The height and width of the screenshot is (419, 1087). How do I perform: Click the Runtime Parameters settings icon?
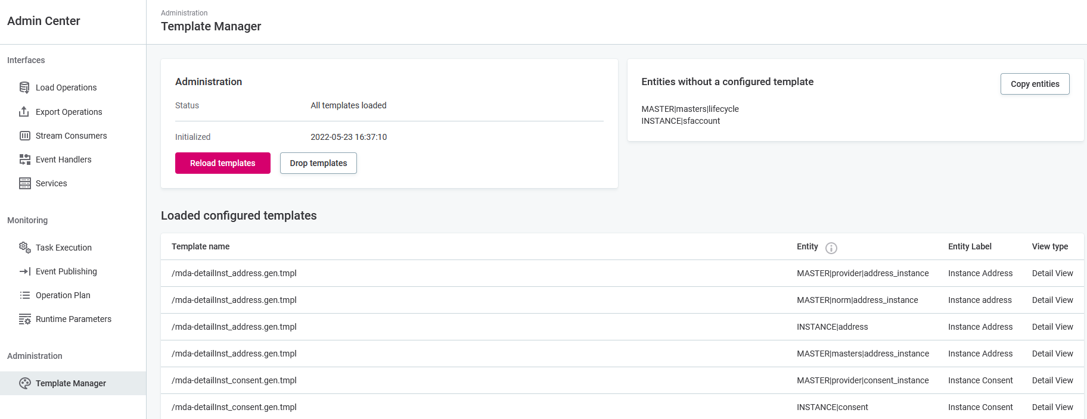pos(24,319)
